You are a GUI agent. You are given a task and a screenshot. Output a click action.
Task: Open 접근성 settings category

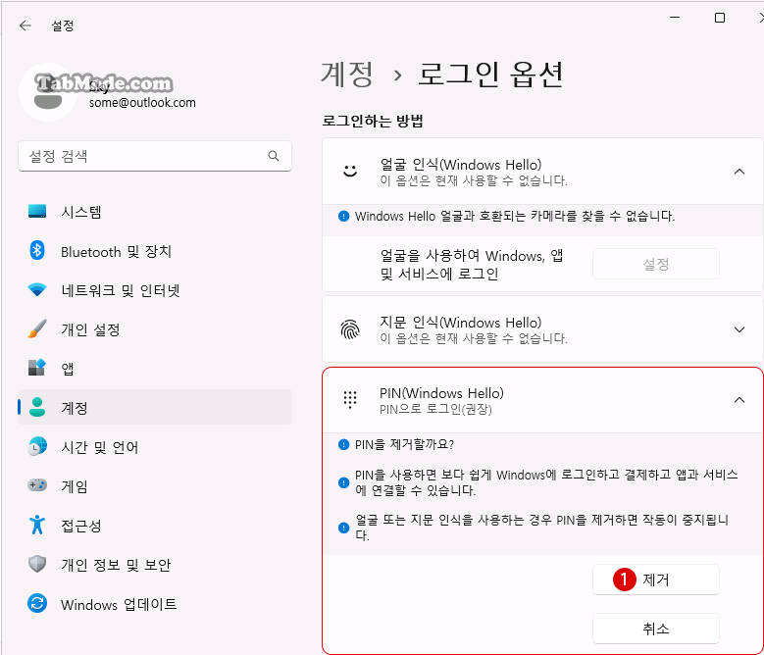click(155, 525)
